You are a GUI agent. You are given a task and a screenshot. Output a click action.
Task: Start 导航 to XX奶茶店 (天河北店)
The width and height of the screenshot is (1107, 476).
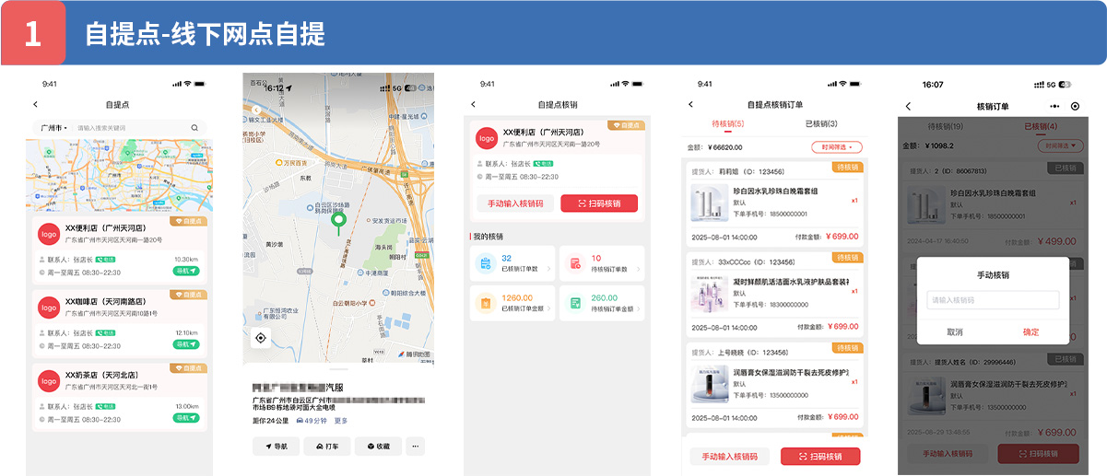pos(186,418)
